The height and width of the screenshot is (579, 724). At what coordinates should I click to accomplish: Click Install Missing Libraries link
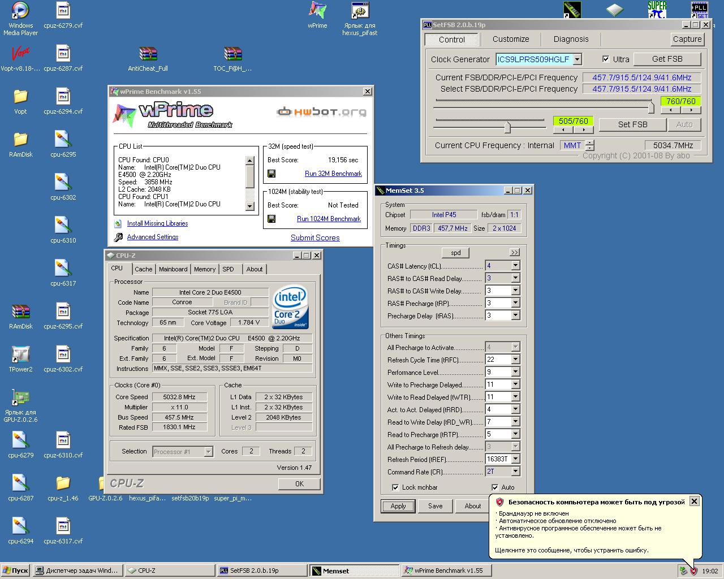(x=157, y=223)
